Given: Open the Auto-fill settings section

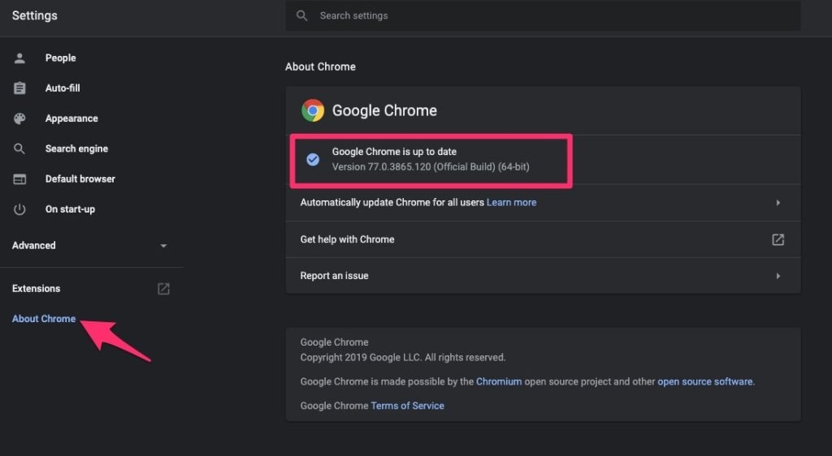Looking at the screenshot, I should click(x=63, y=88).
